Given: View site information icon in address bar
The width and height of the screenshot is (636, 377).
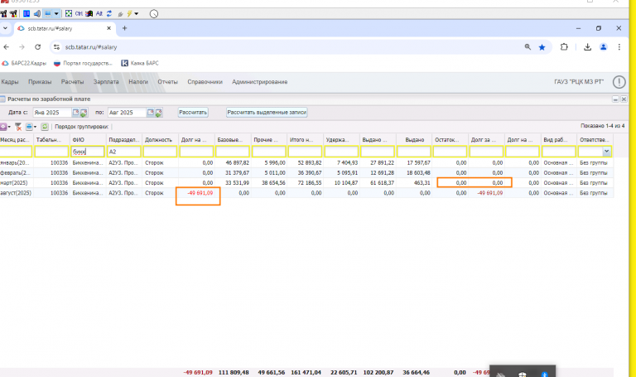Looking at the screenshot, I should coord(56,47).
